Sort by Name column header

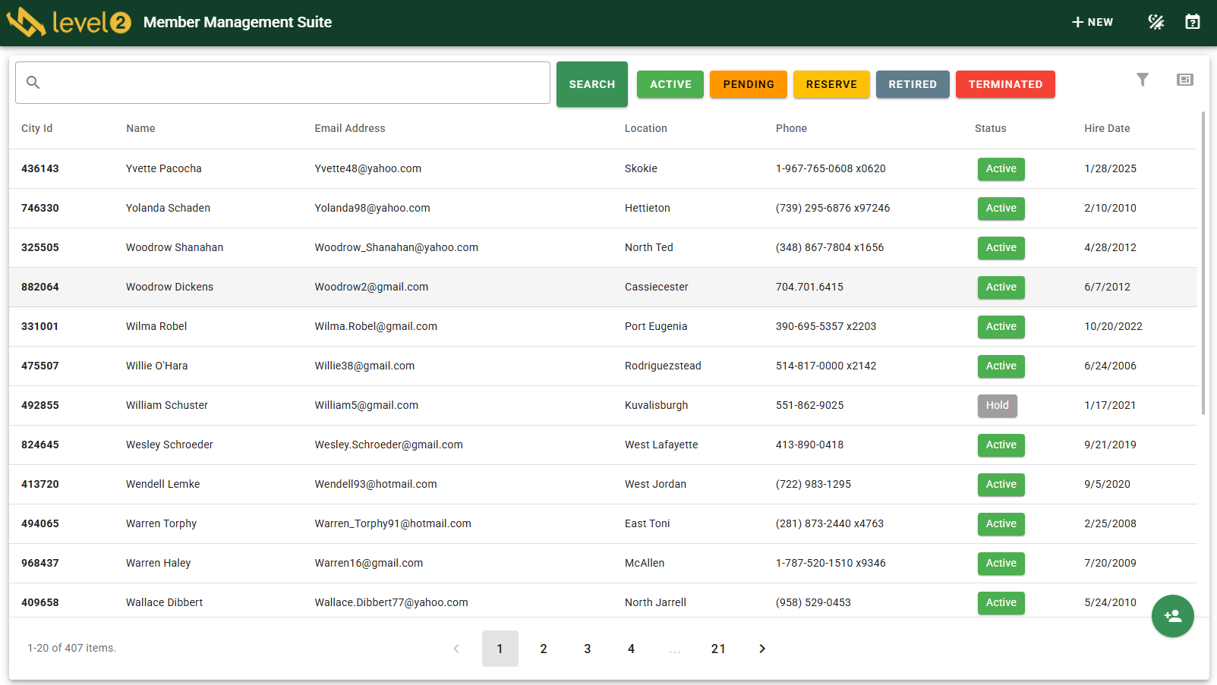[140, 128]
